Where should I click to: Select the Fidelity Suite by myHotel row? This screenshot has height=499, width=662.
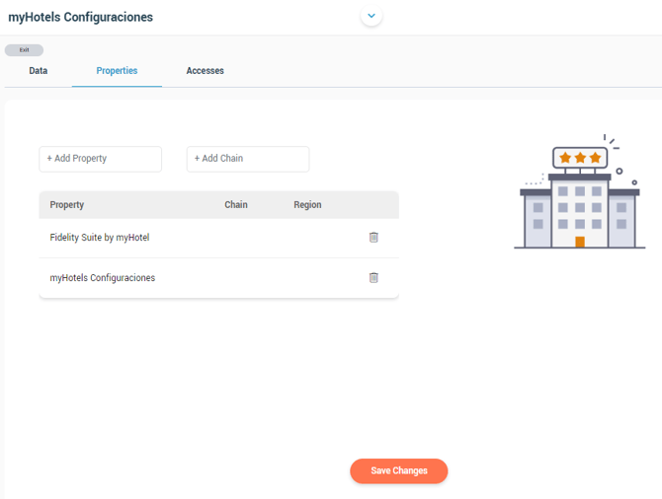(218, 238)
